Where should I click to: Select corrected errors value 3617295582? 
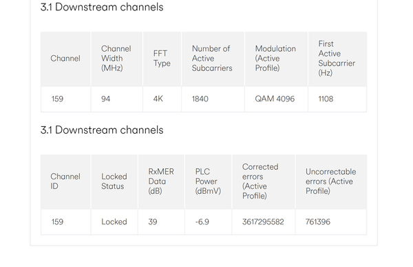[263, 222]
